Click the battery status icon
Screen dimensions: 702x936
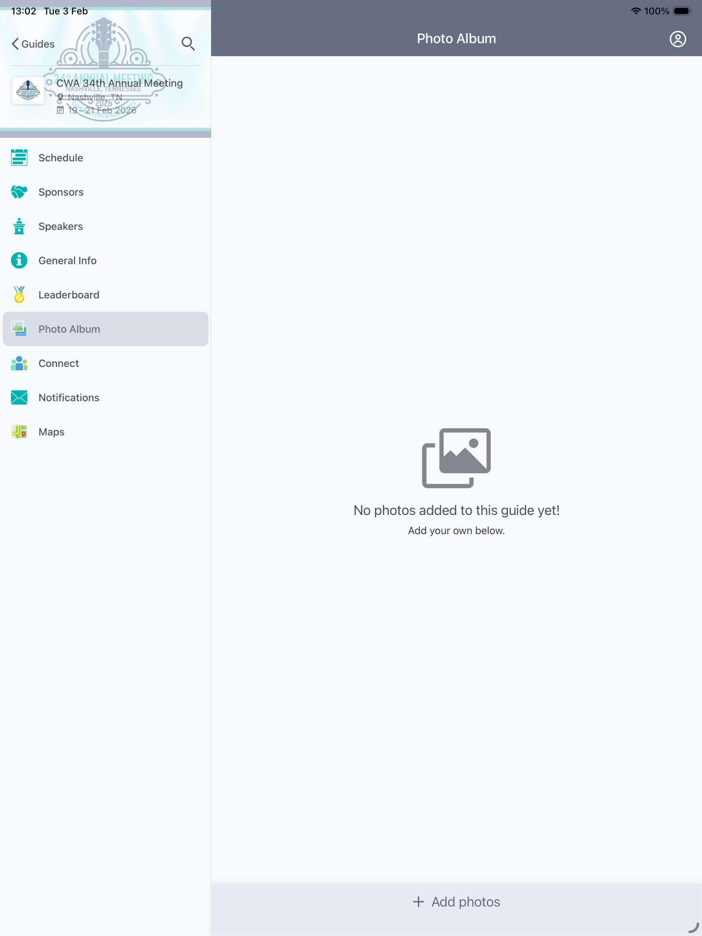(682, 11)
